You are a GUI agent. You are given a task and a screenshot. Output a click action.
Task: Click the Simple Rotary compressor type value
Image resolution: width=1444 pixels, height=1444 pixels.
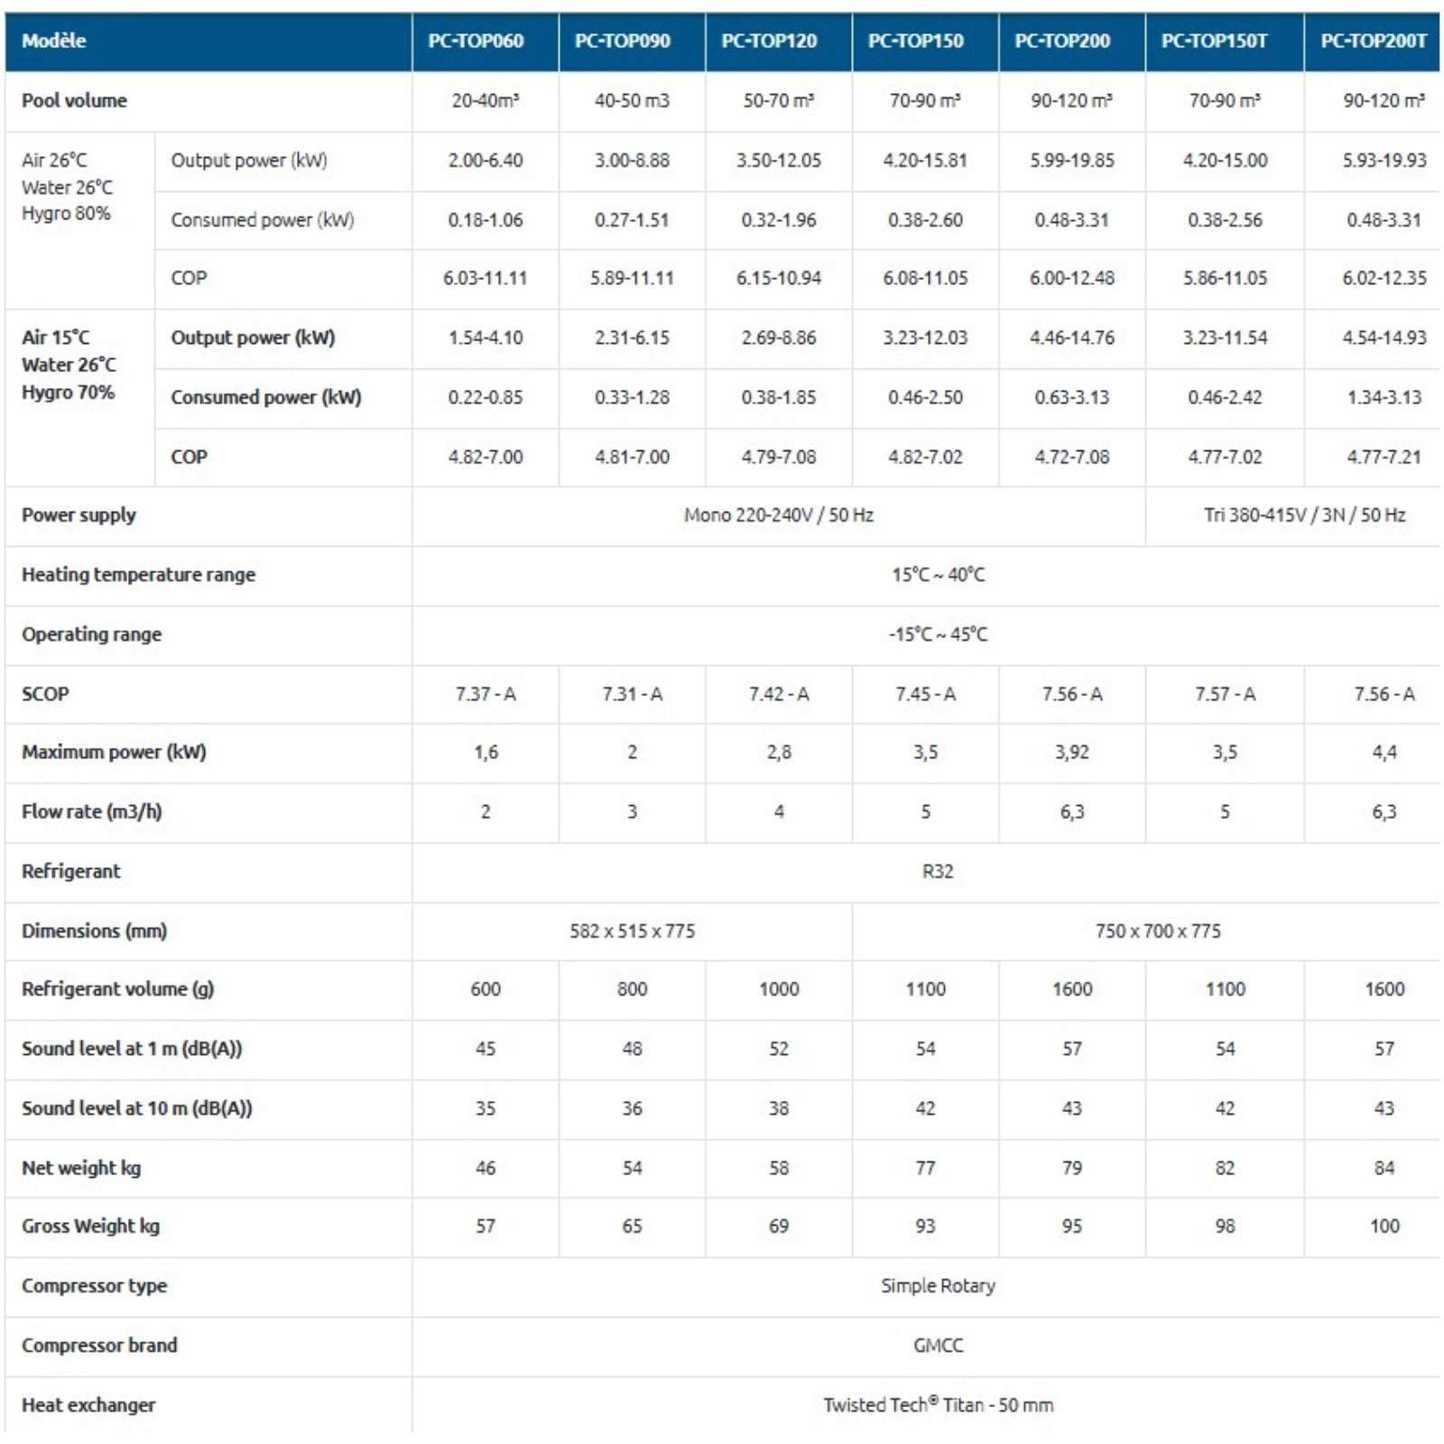point(938,1285)
